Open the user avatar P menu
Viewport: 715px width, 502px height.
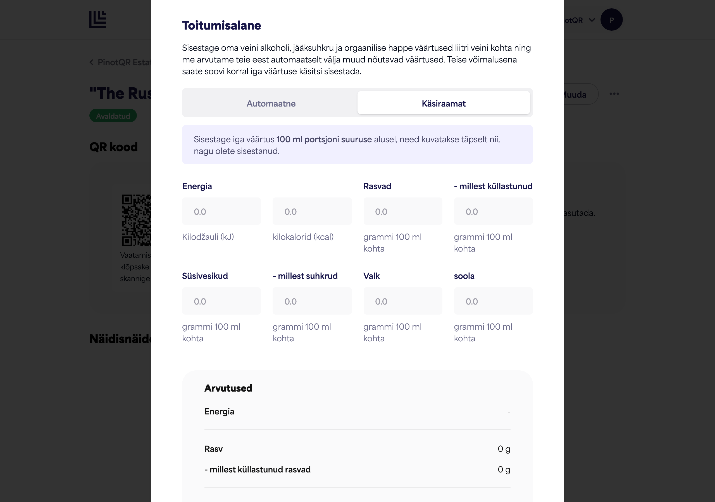[611, 20]
